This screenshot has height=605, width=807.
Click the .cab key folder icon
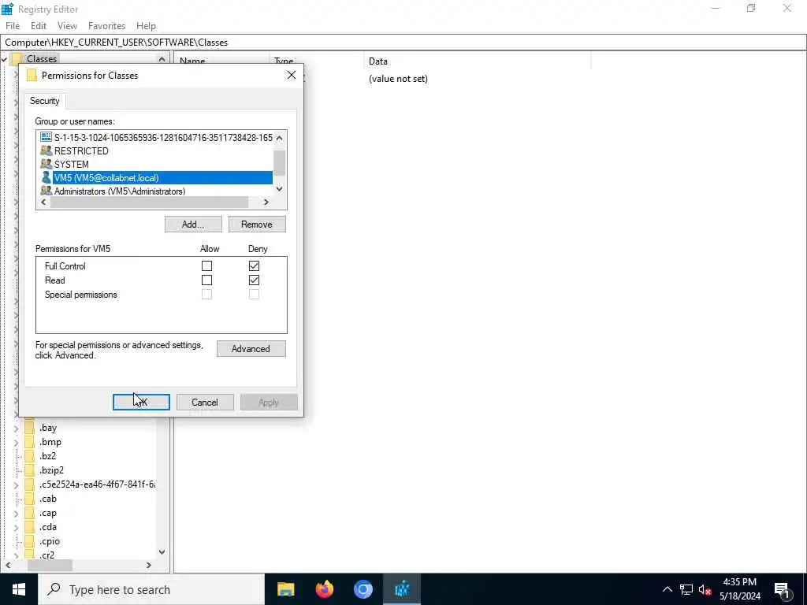coord(29,499)
